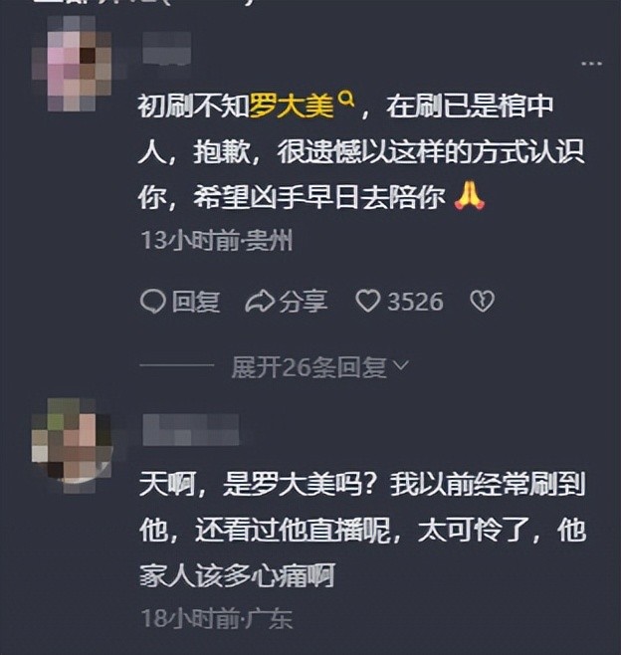Screen dimensions: 621x655
Task: Expand the 26 replies with 展开26条回复
Action: pos(310,367)
